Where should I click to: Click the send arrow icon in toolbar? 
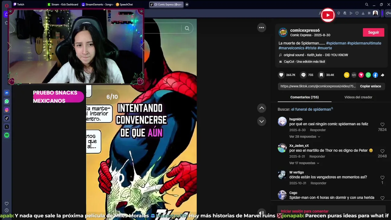pos(351,13)
